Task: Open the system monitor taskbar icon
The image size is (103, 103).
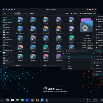Action: point(12,100)
